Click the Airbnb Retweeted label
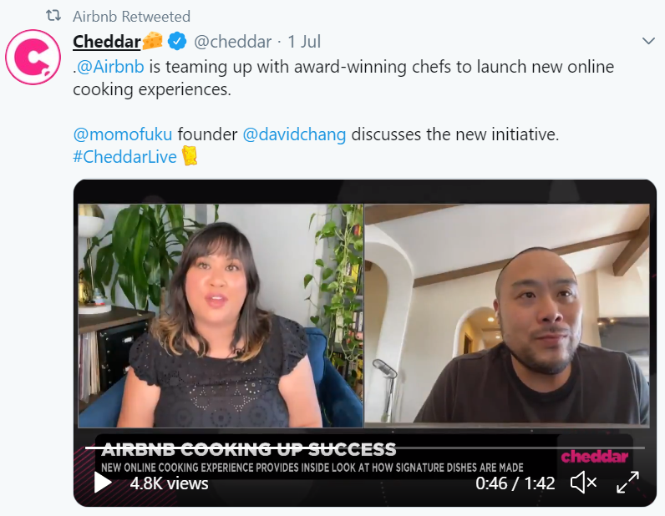Viewport: 665px width, 516px height. click(x=131, y=17)
